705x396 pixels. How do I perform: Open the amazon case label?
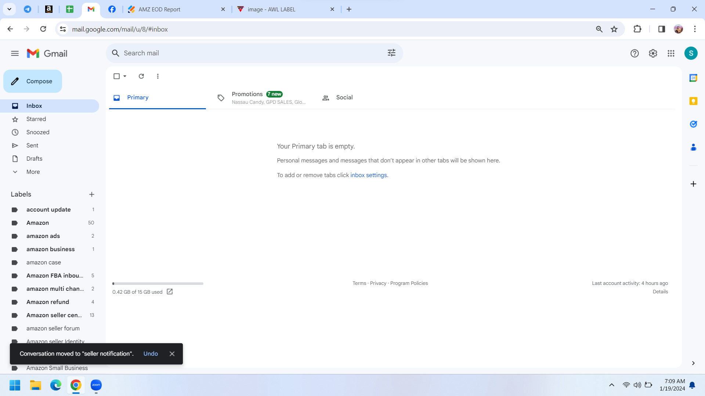[x=50, y=263]
